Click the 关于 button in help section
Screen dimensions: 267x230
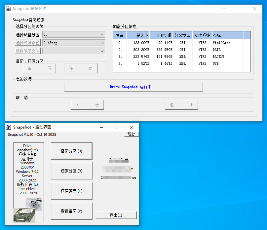tap(88, 105)
